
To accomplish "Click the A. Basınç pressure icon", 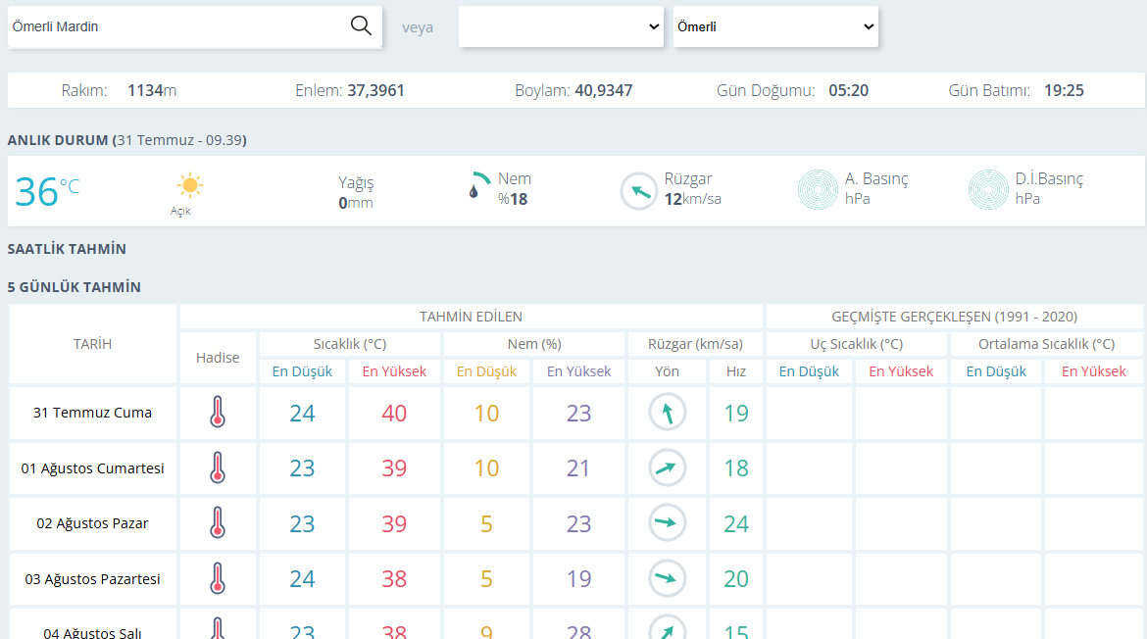I will [x=817, y=190].
